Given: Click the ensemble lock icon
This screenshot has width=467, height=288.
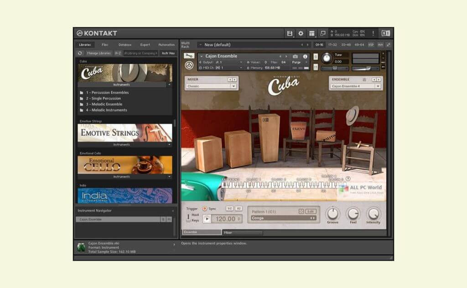Looking at the screenshot, I should point(364,80).
